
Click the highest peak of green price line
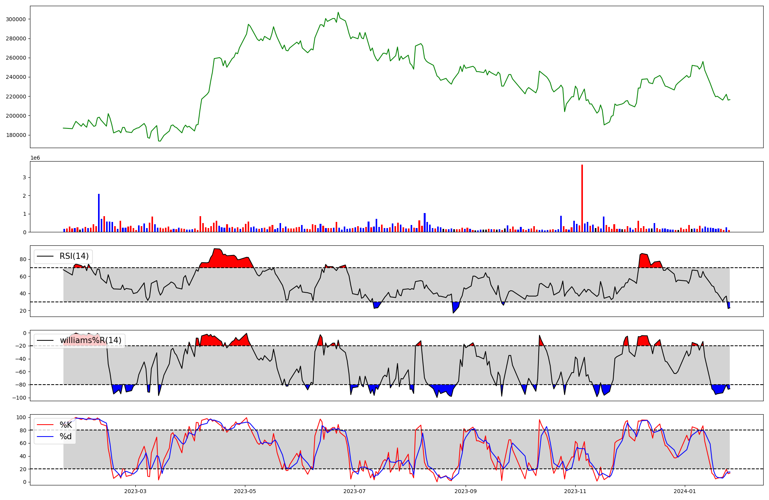pos(338,13)
